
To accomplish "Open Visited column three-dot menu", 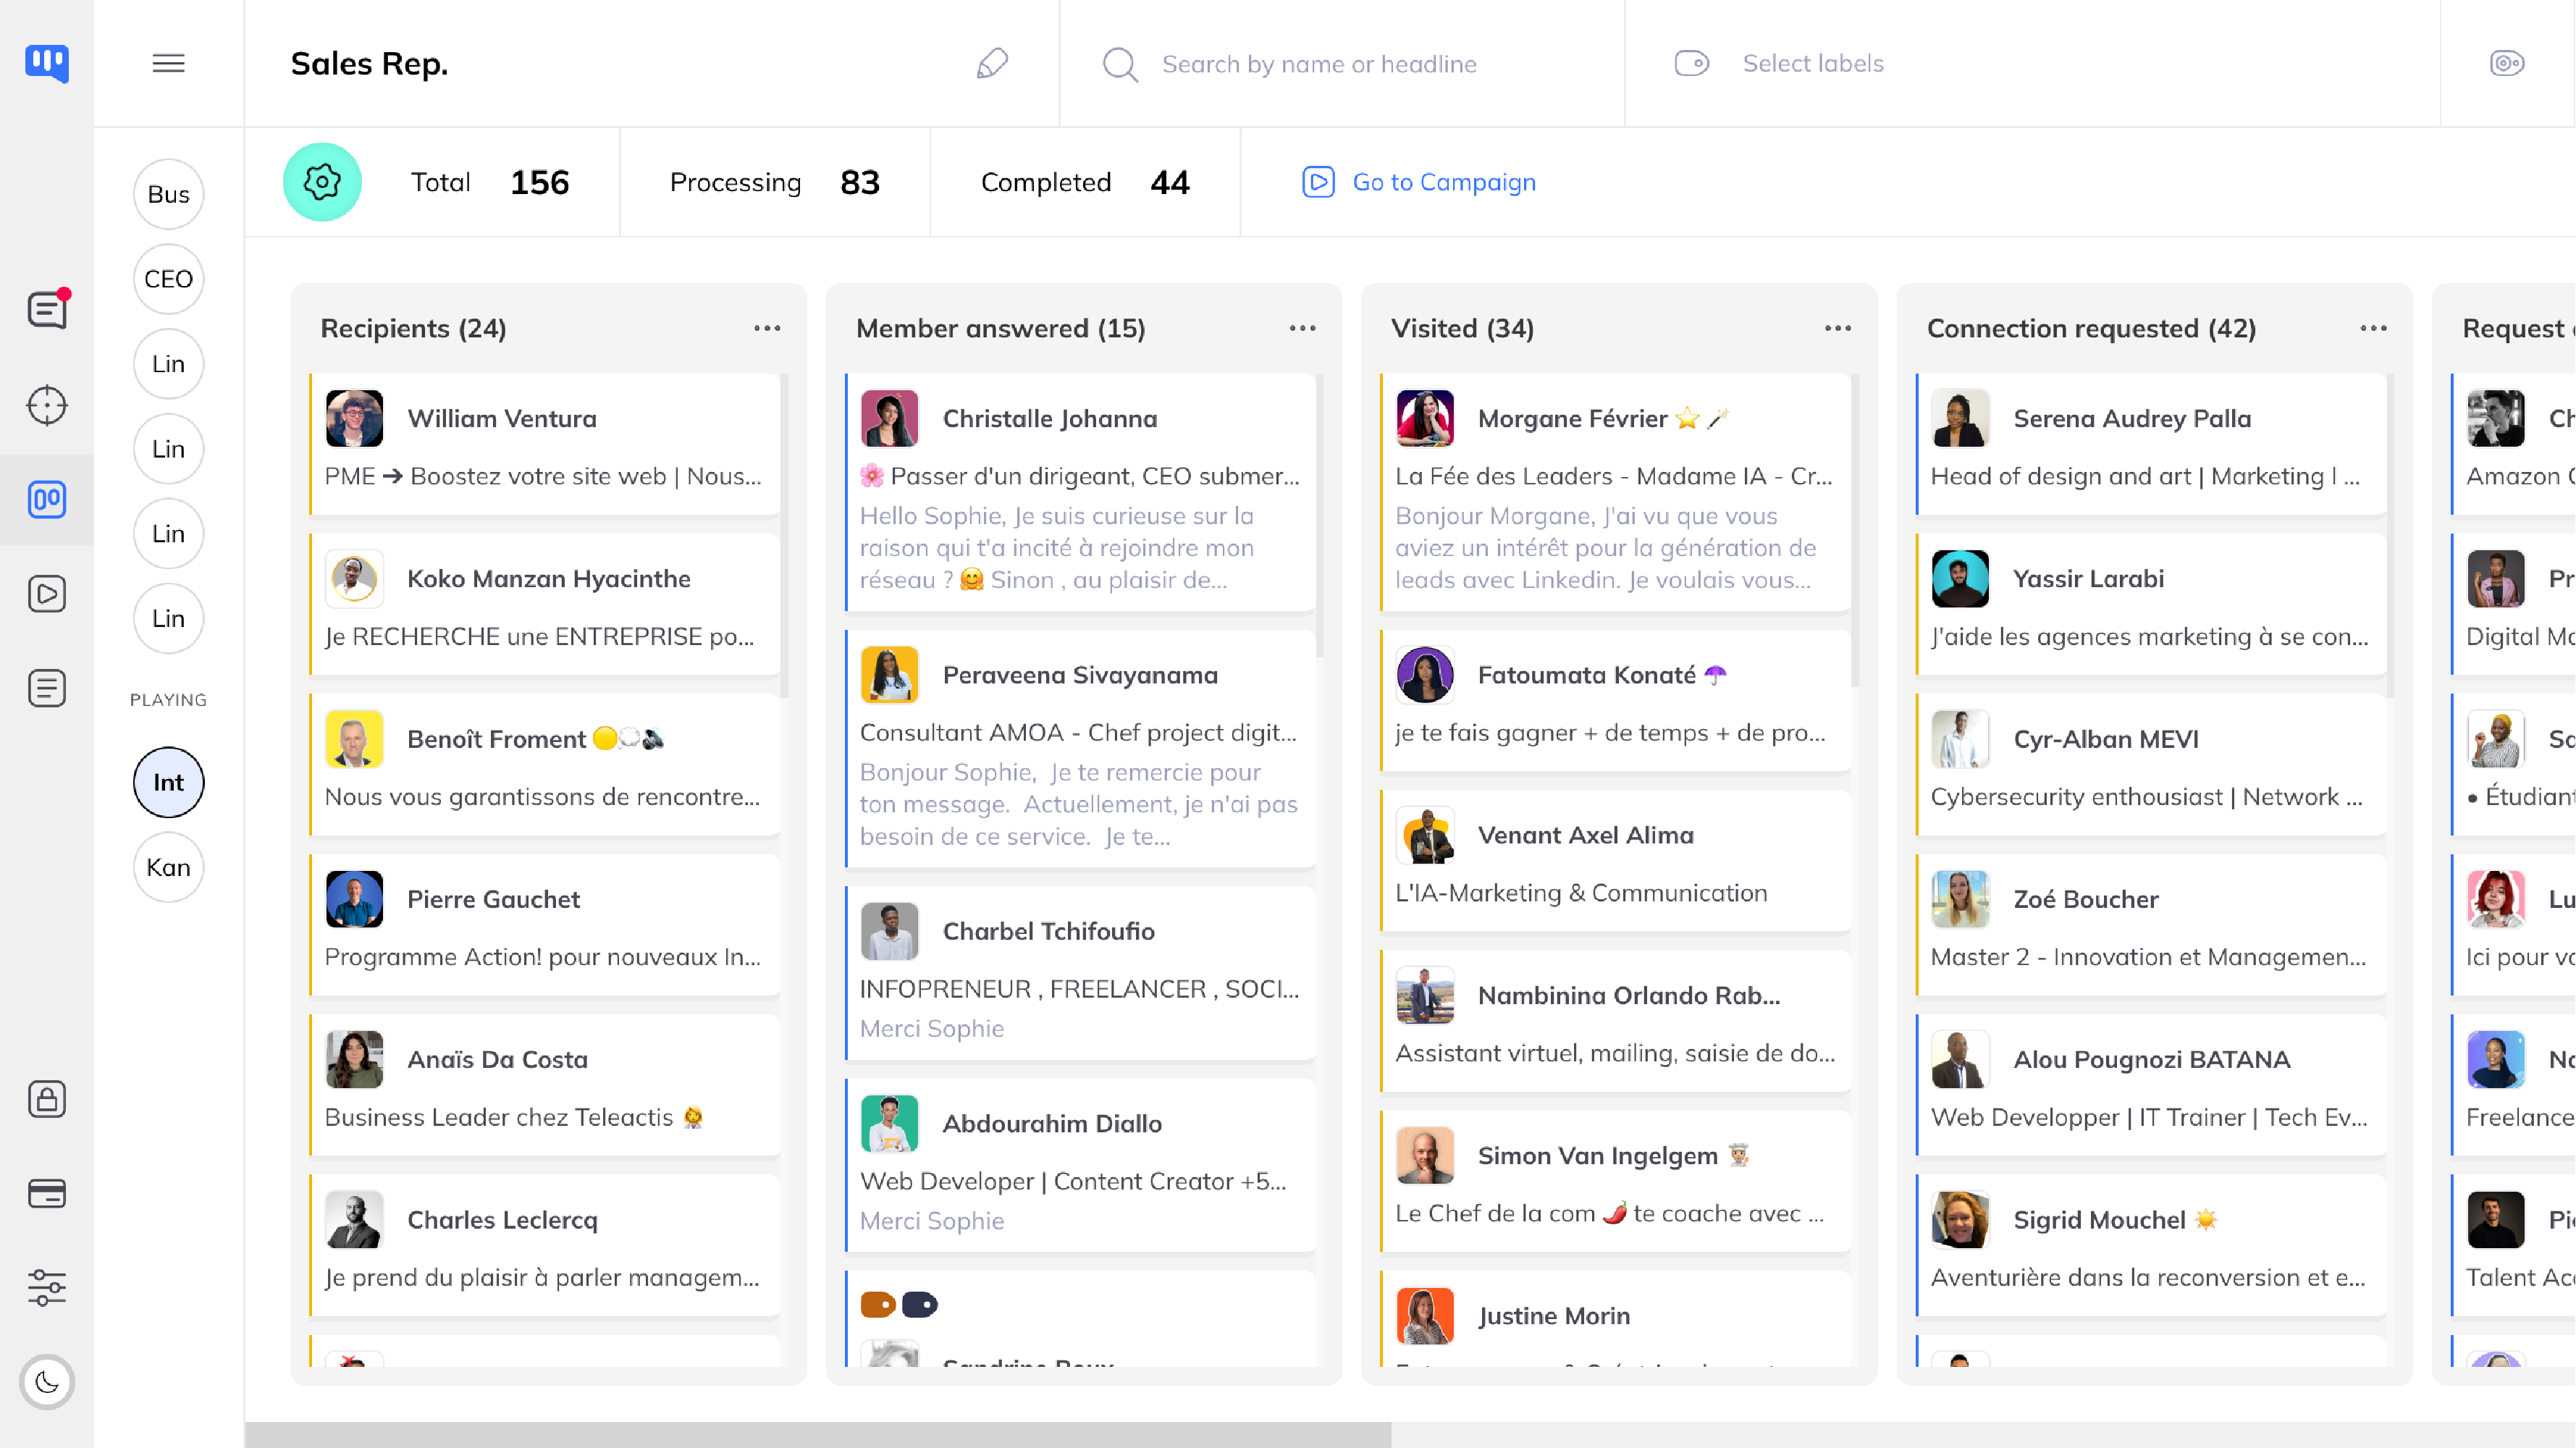I will pyautogui.click(x=1837, y=328).
